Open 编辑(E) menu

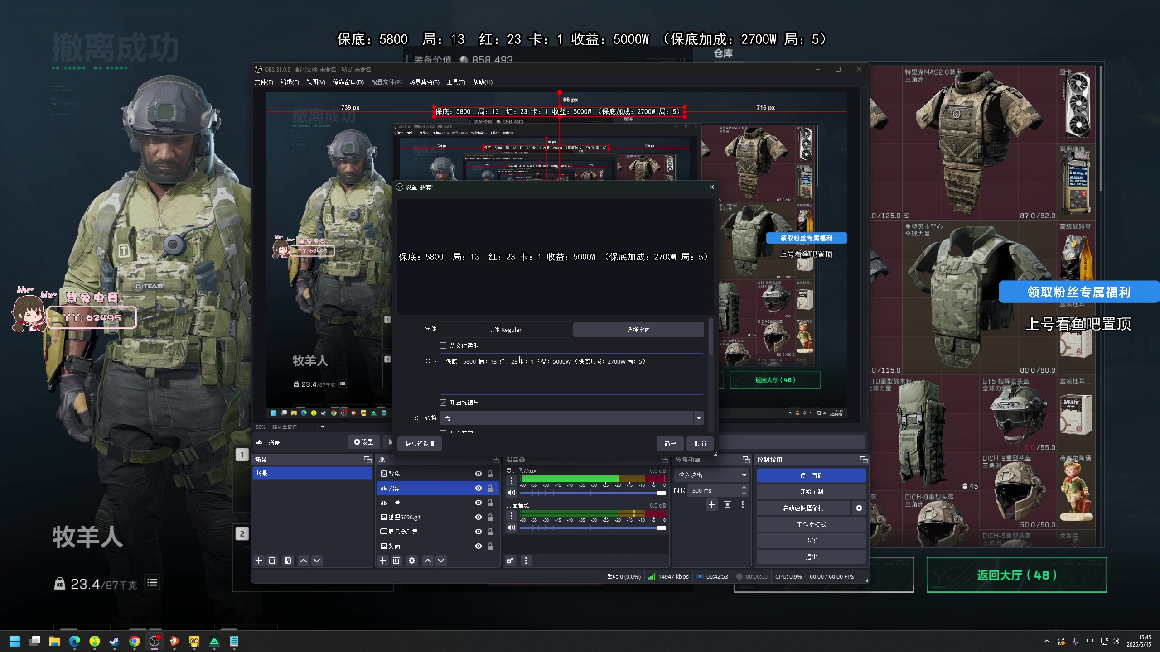tap(290, 82)
